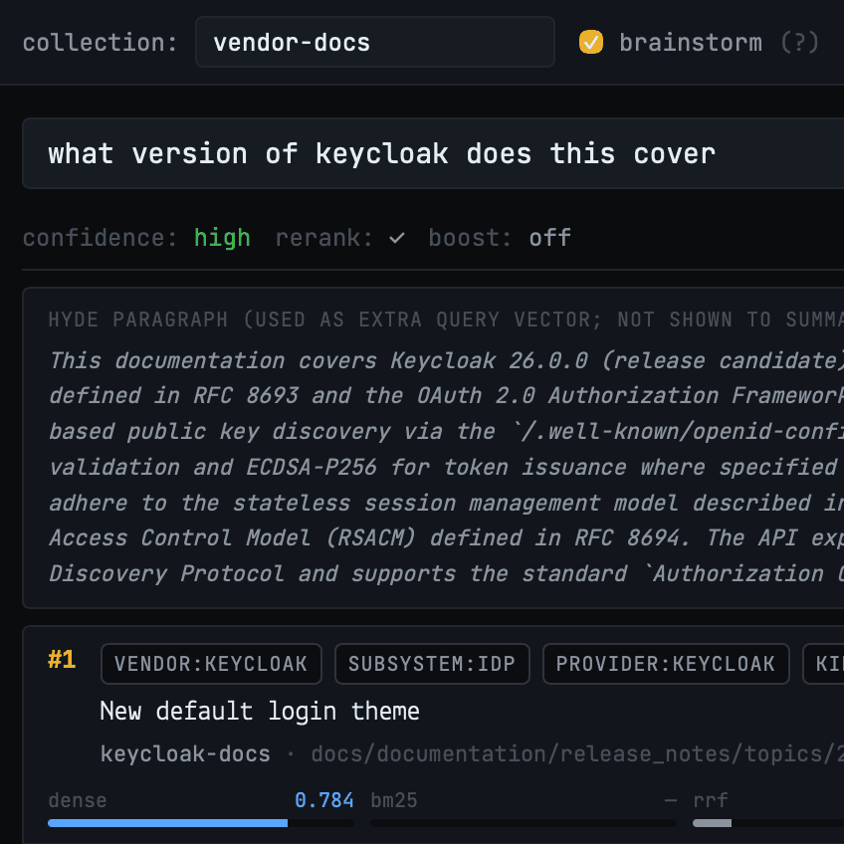
Task: Click the 'based public key discovery' line
Action: (x=446, y=431)
